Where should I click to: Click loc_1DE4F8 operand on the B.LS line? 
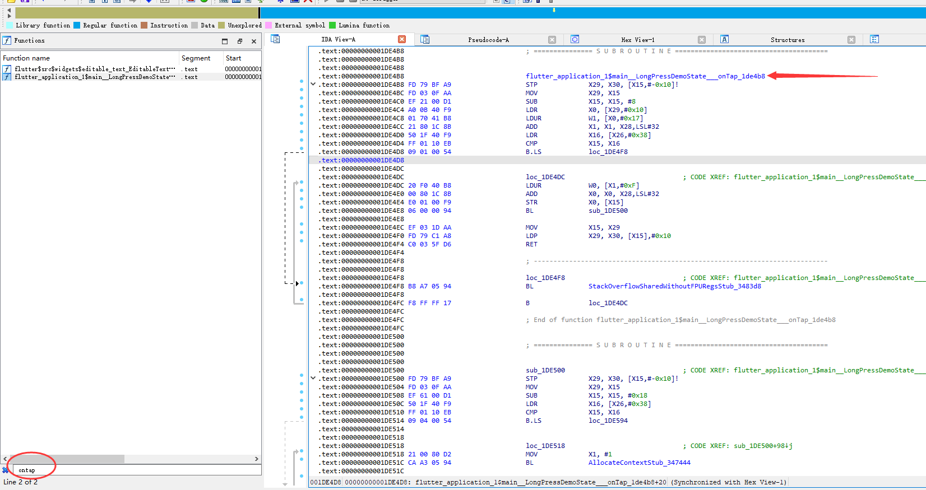click(608, 152)
